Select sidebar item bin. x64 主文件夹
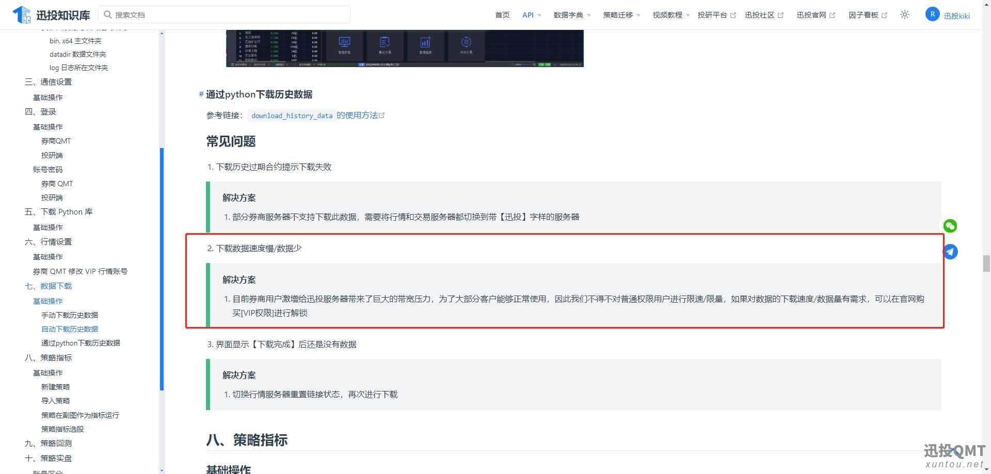Viewport: 991px width, 474px height. [x=75, y=41]
